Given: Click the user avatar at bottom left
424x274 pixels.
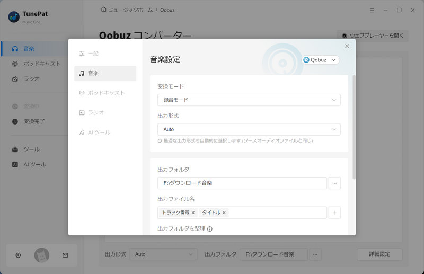Looking at the screenshot, I should click(42, 255).
